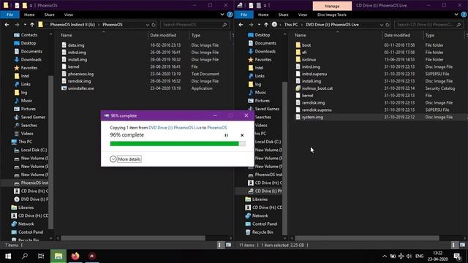Image resolution: width=468 pixels, height=263 pixels.
Task: Open File tab in left Explorer window
Action: coord(10,15)
